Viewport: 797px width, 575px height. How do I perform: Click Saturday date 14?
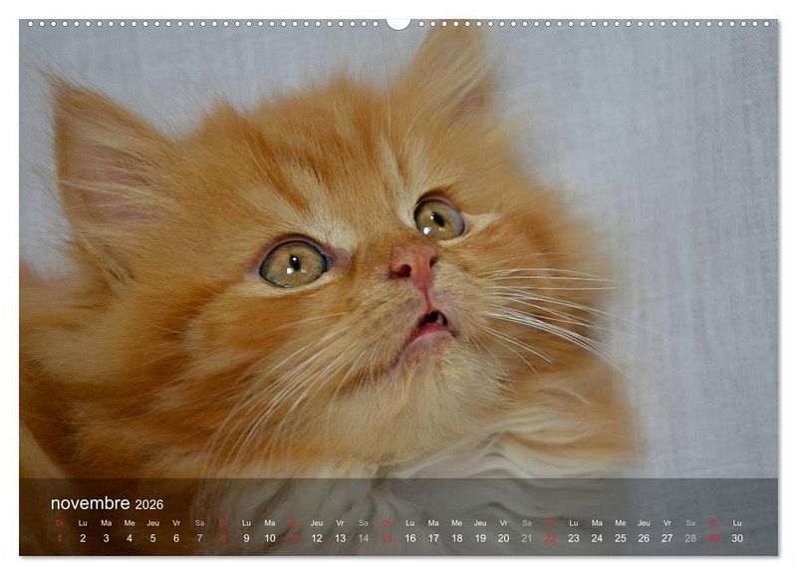pos(364,538)
